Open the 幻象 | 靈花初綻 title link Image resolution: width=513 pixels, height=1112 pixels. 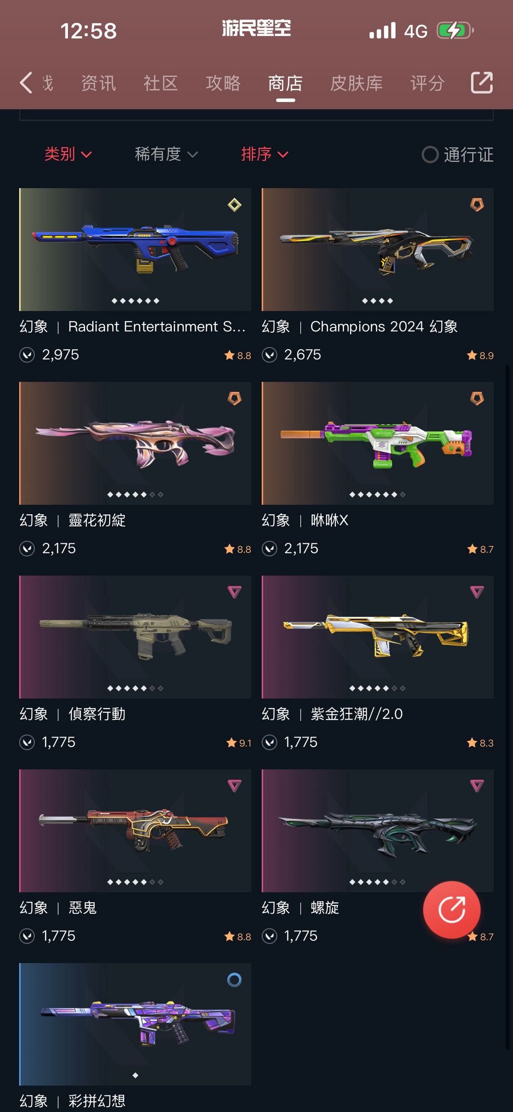(x=73, y=520)
